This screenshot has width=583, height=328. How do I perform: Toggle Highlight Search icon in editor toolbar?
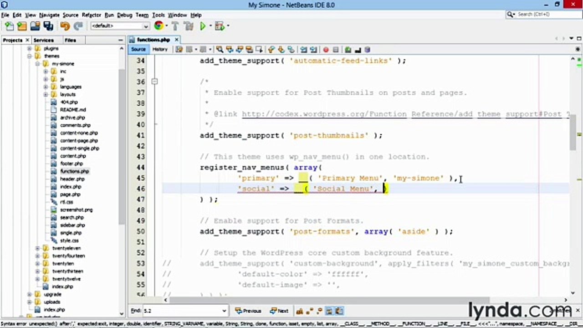pyautogui.click(x=249, y=49)
